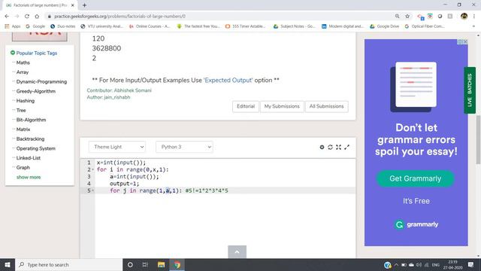
Task: Reset code with the refresh icon
Action: point(330,148)
